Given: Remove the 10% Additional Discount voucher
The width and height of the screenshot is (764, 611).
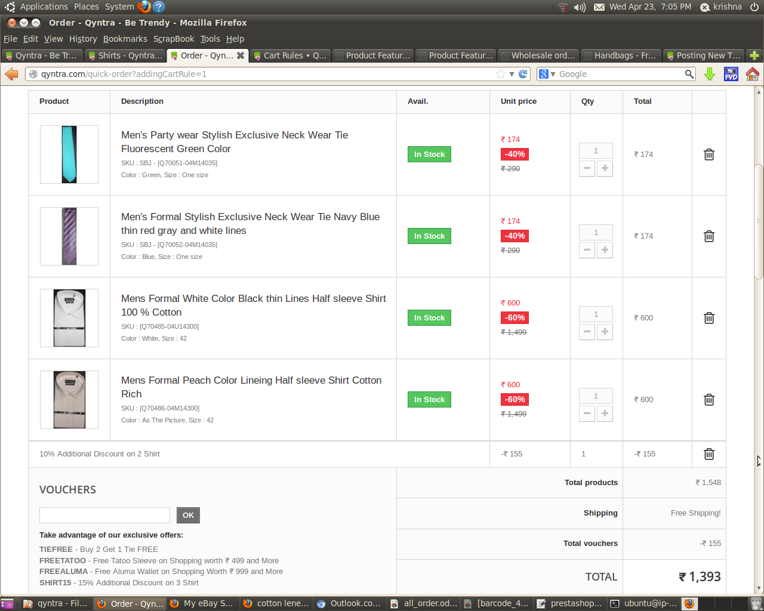Looking at the screenshot, I should click(709, 454).
